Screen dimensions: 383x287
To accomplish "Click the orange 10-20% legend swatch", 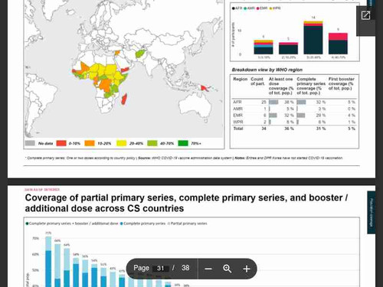I will point(90,143).
